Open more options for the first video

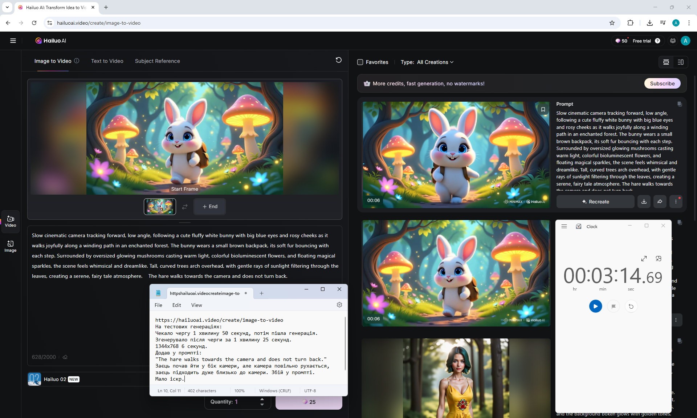click(676, 202)
